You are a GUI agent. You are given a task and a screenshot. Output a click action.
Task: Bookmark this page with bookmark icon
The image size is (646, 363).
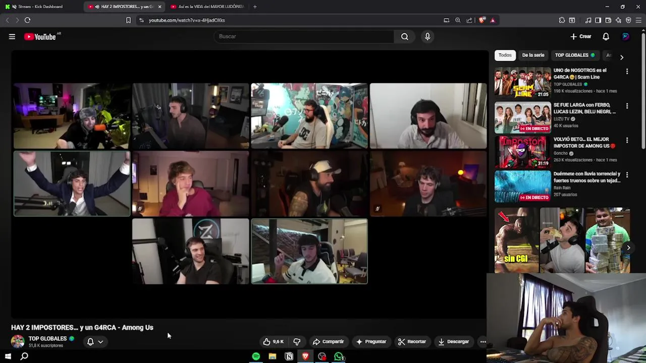click(128, 20)
